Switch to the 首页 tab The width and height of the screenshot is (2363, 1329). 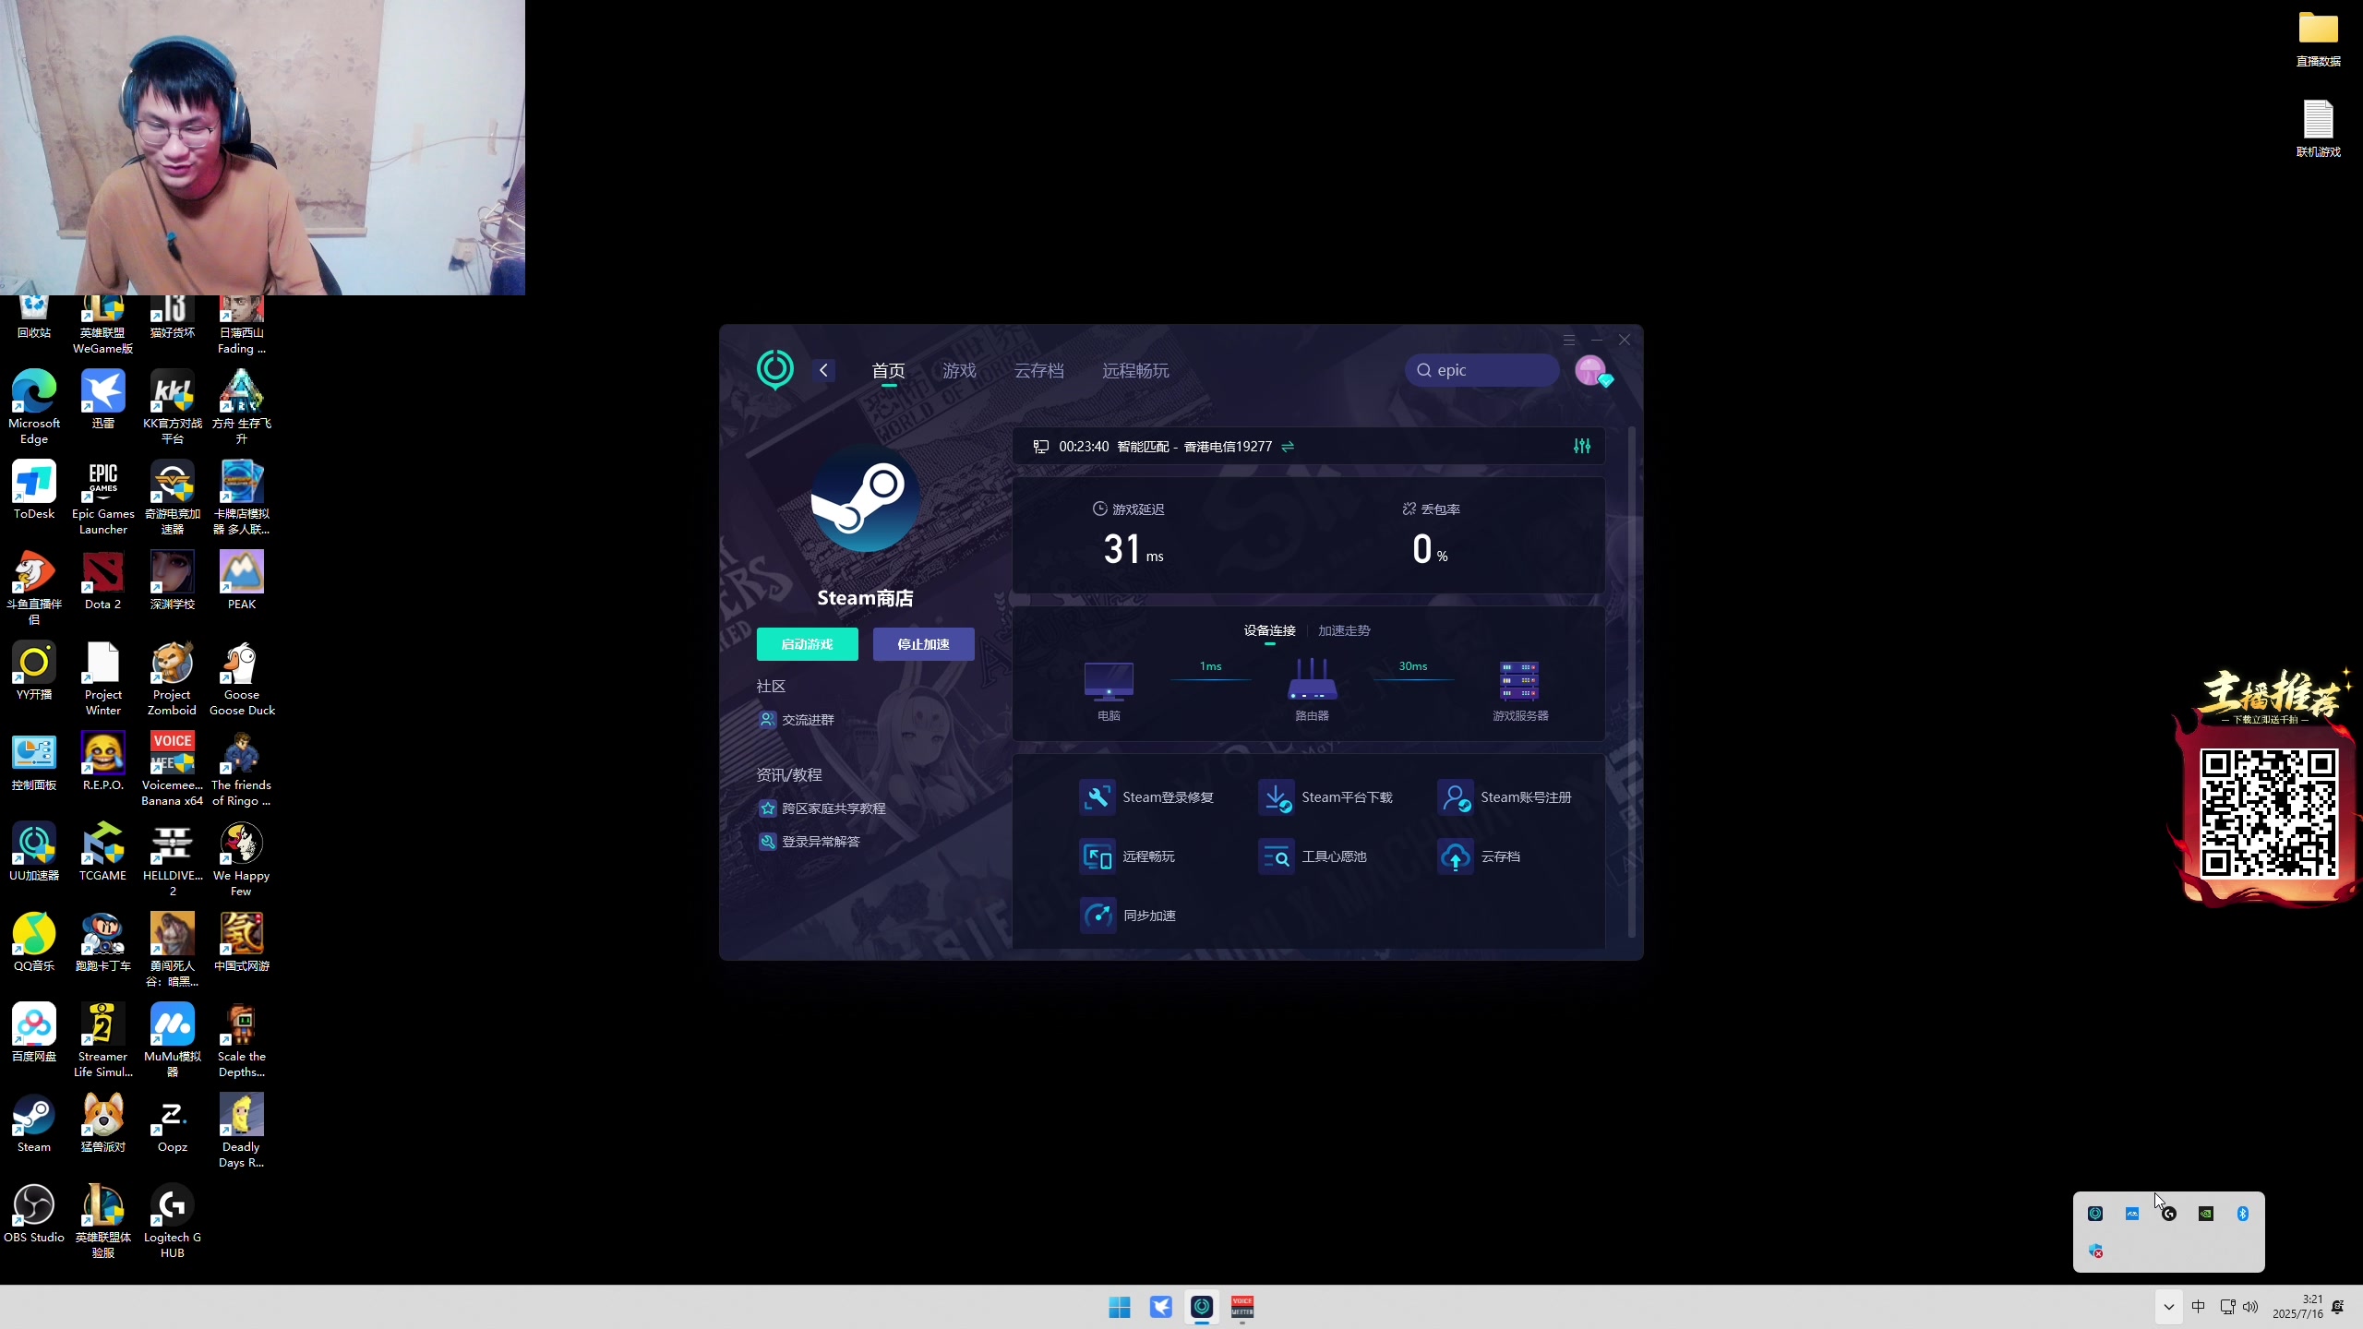888,370
